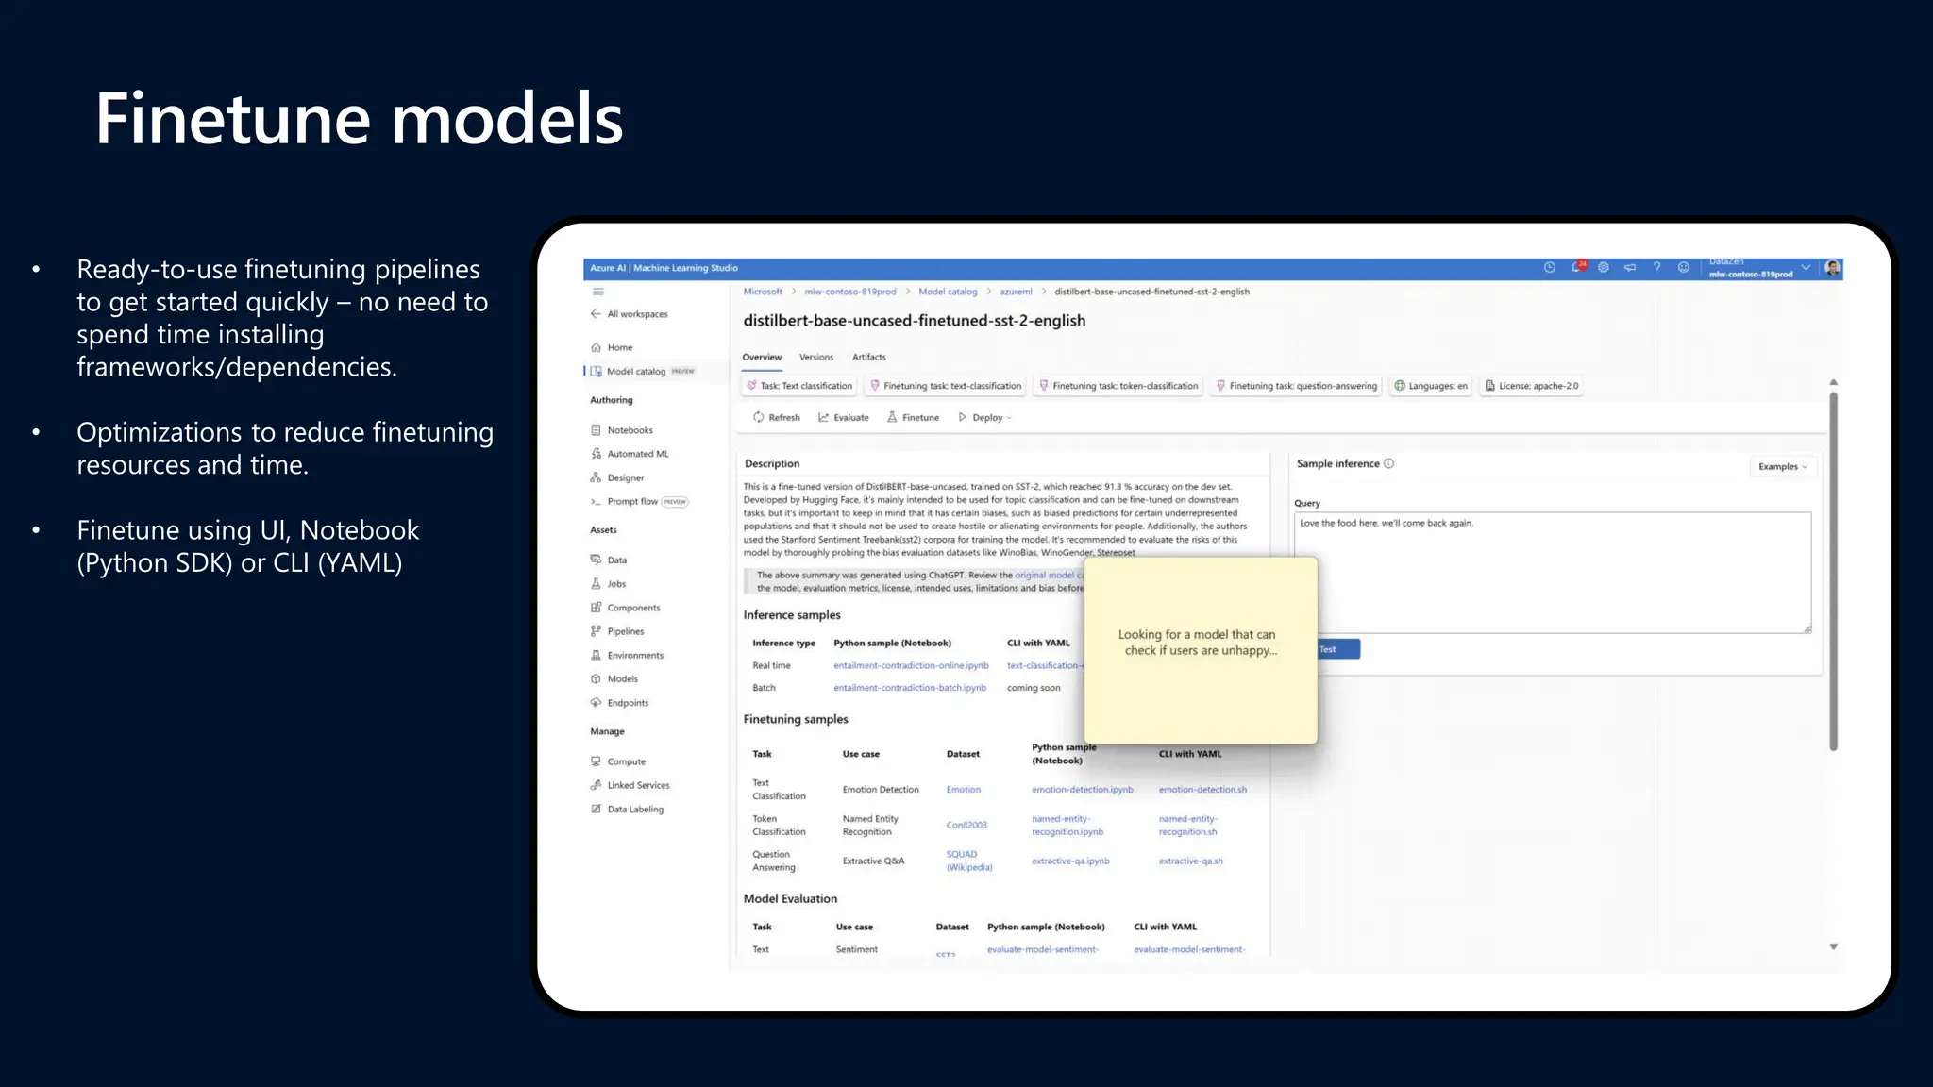Open the user profile avatar
1933x1087 pixels.
click(1832, 268)
